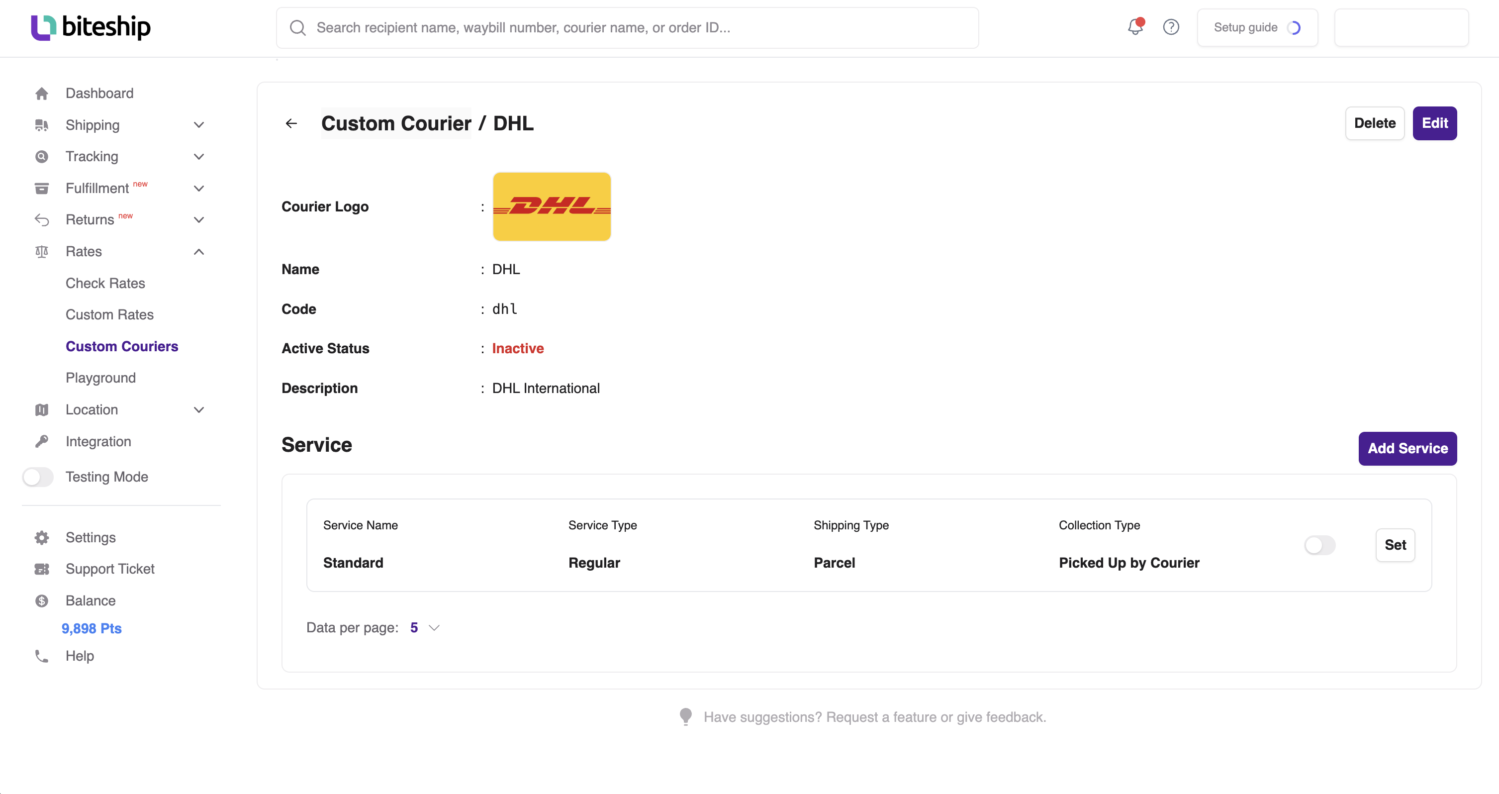
Task: Expand the Shipping menu chevron
Action: tap(199, 125)
